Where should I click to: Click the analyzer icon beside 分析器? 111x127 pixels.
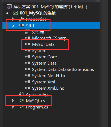[x=27, y=32]
